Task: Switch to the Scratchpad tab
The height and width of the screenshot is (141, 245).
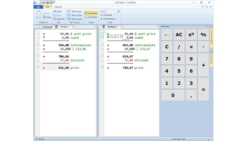Action: coord(45,27)
